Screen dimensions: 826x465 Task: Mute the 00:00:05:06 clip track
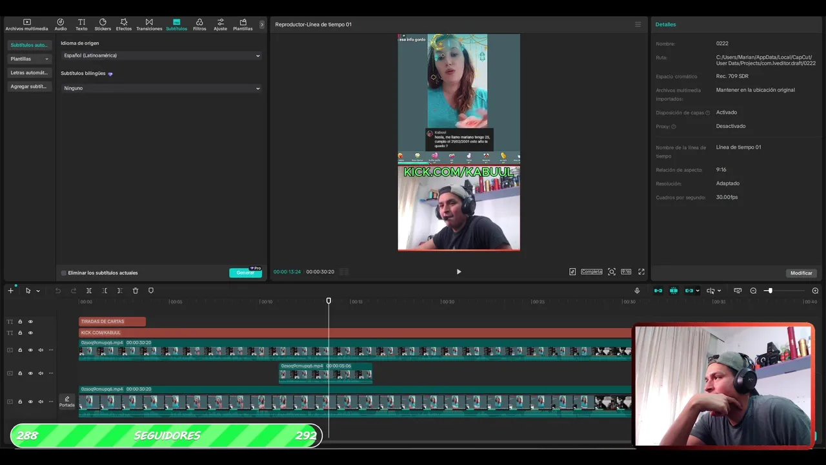(x=41, y=373)
